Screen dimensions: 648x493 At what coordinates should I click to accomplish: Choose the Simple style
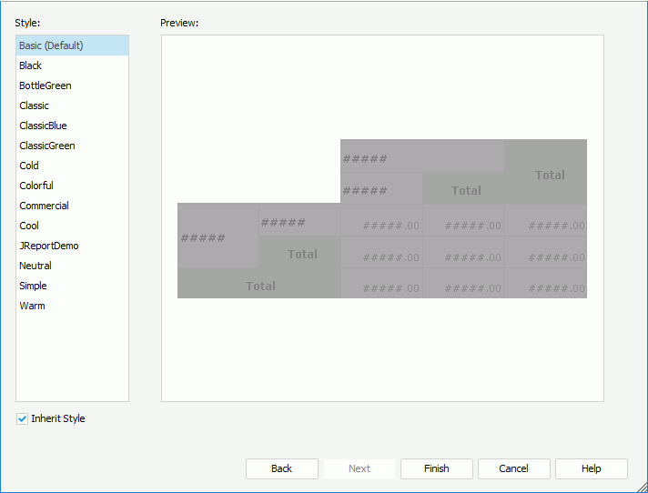click(33, 286)
